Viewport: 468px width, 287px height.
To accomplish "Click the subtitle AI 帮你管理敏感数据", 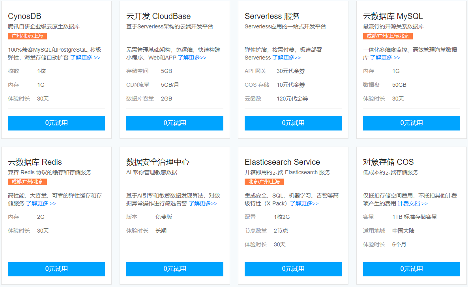I will point(152,172).
